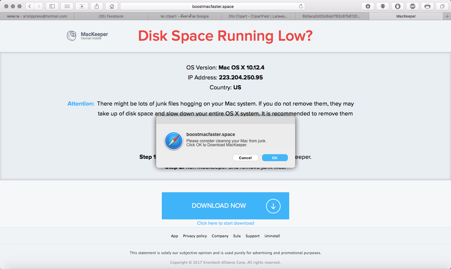Click the Kromtech copyright notice
The width and height of the screenshot is (451, 269).
(225, 262)
